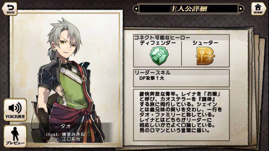The width and height of the screenshot is (269, 151).
Task: Tap the green Defender shield emblem
Action: click(159, 56)
